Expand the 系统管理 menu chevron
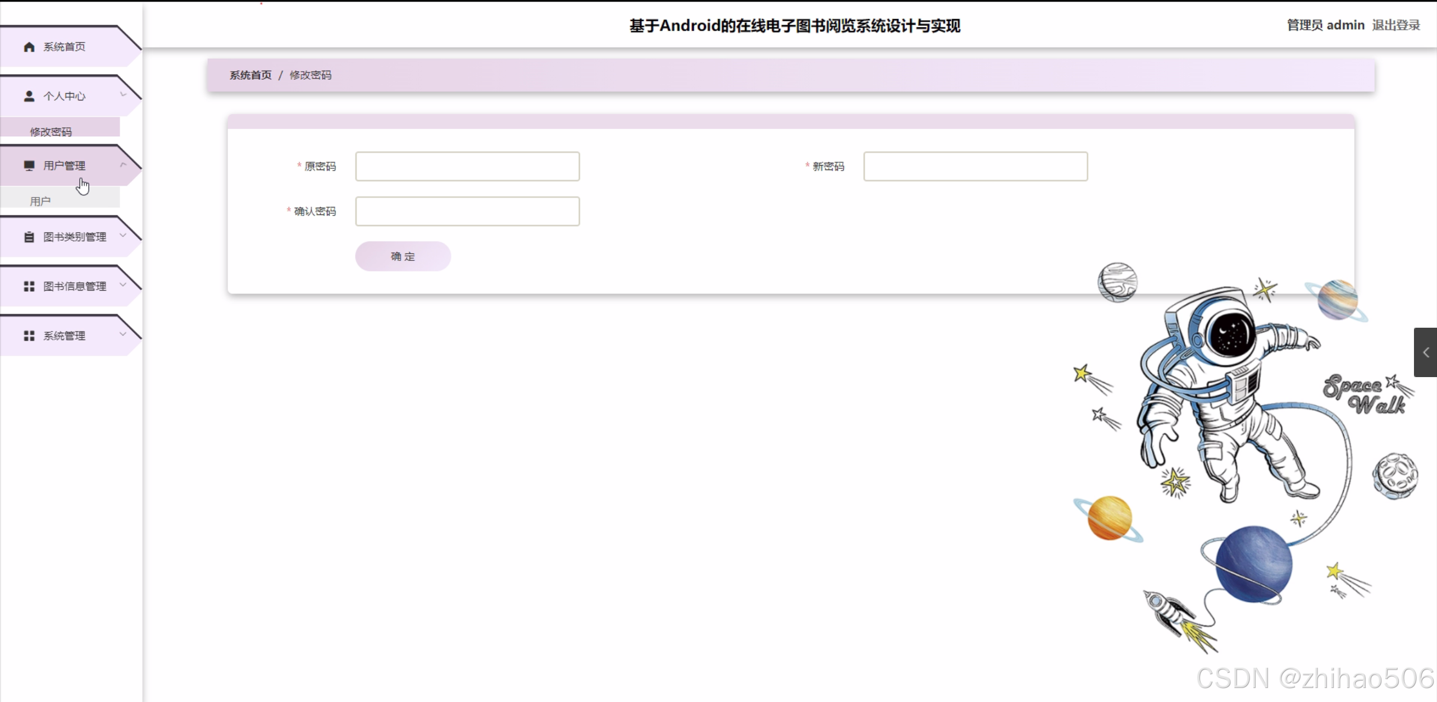Screen dimensions: 1437x702 click(124, 334)
